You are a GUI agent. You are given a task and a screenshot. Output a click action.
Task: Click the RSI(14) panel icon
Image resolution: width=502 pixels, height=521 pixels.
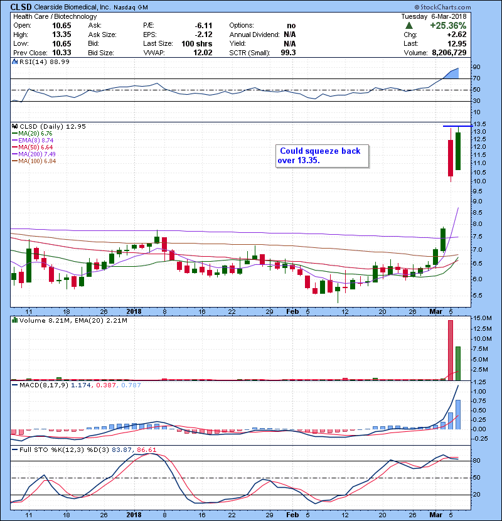click(14, 62)
